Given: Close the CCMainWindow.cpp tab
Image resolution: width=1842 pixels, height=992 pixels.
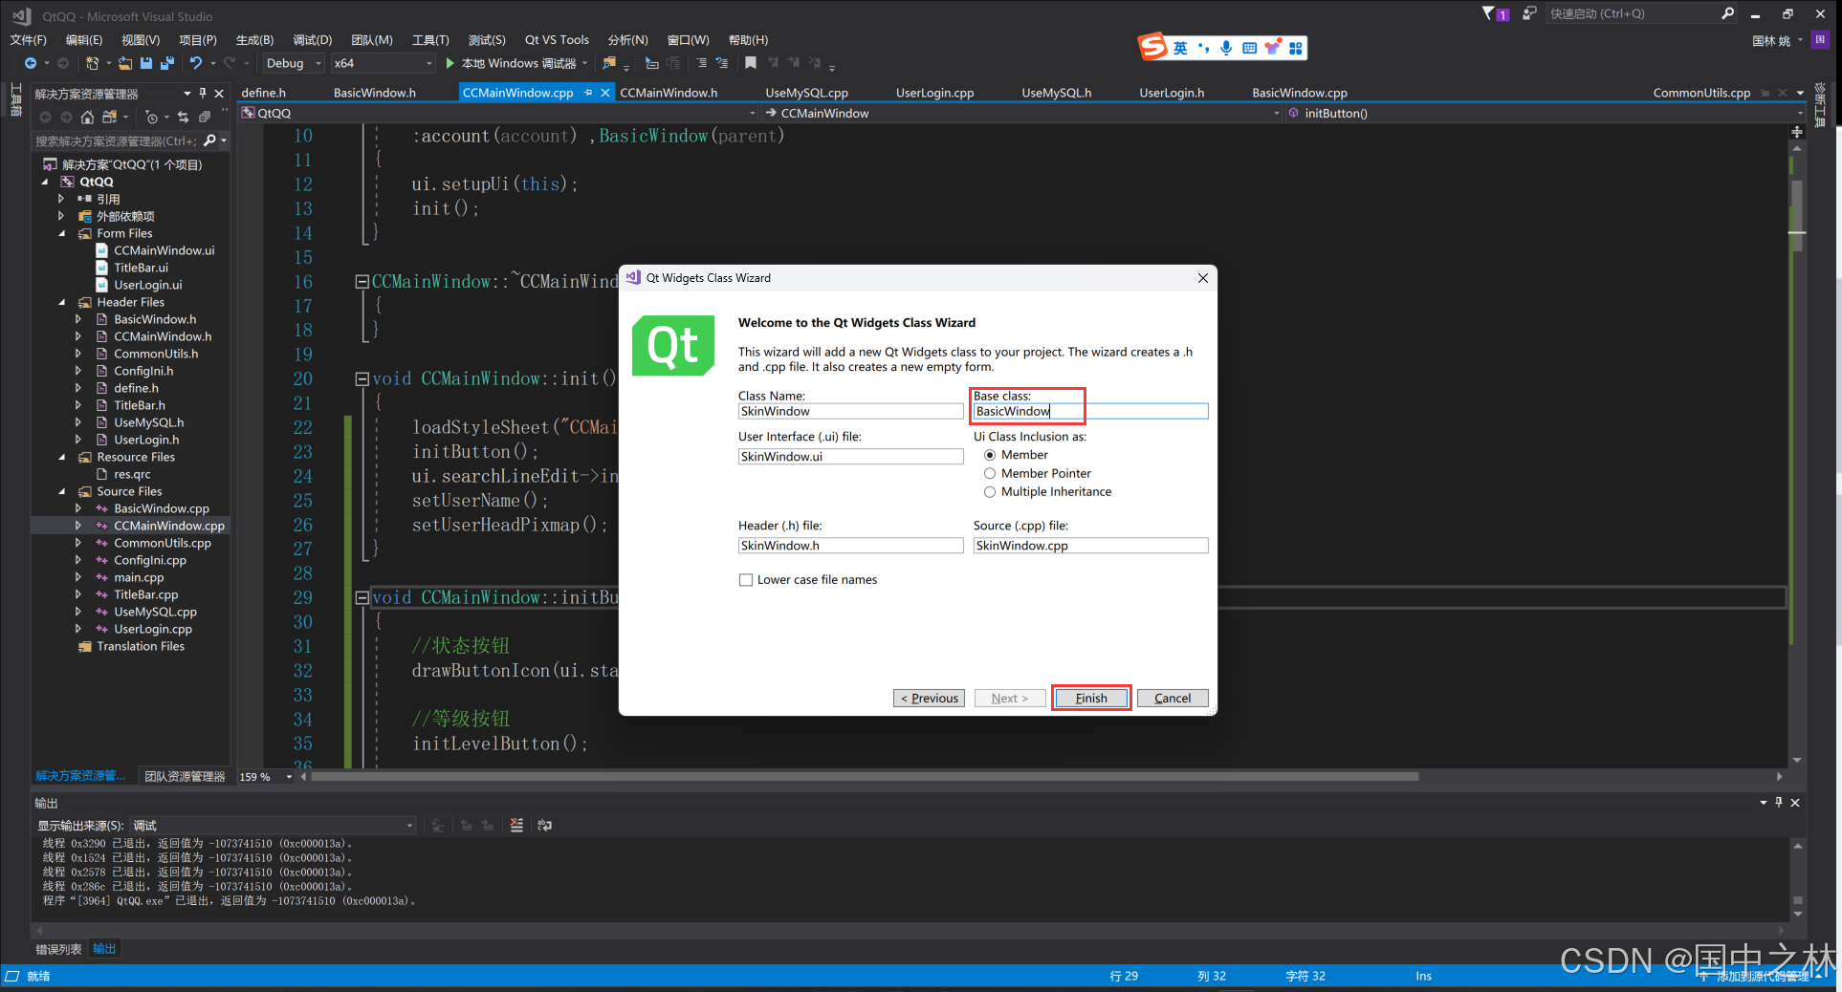Looking at the screenshot, I should (x=605, y=93).
